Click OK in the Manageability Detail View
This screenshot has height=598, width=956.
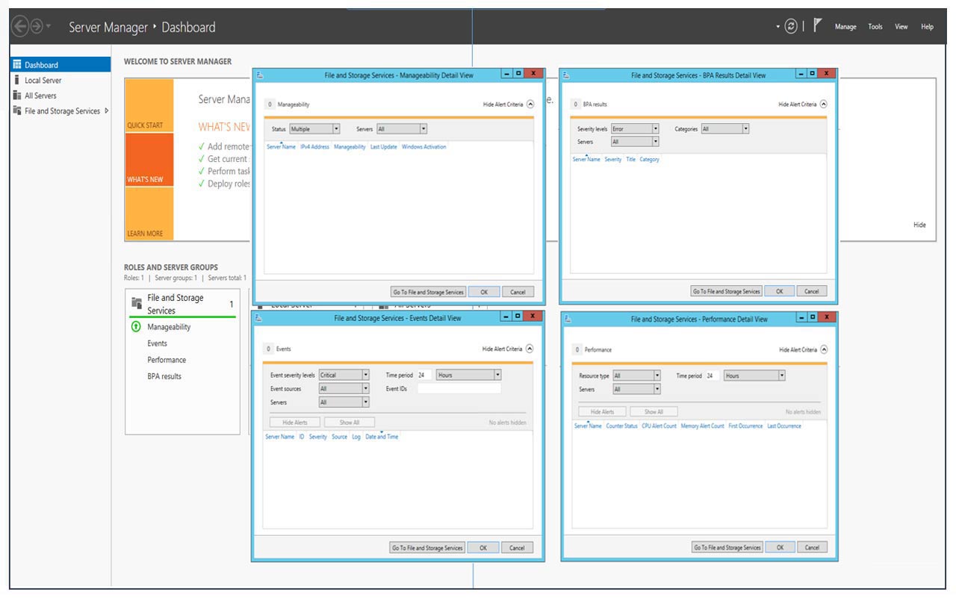[x=484, y=292]
